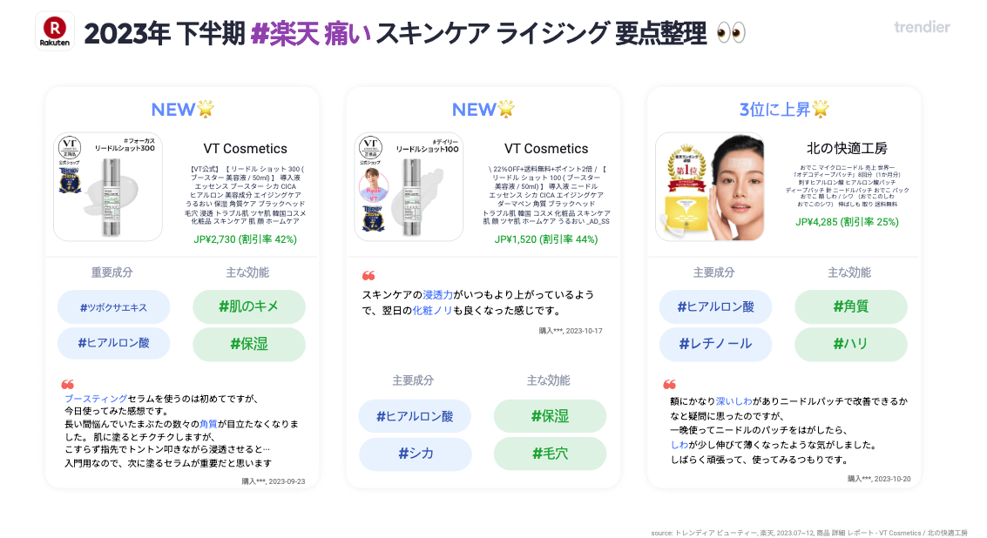Viewport: 987px width, 538px height.
Task: Click red quote icon above ブースティング review
Action: pos(67,385)
